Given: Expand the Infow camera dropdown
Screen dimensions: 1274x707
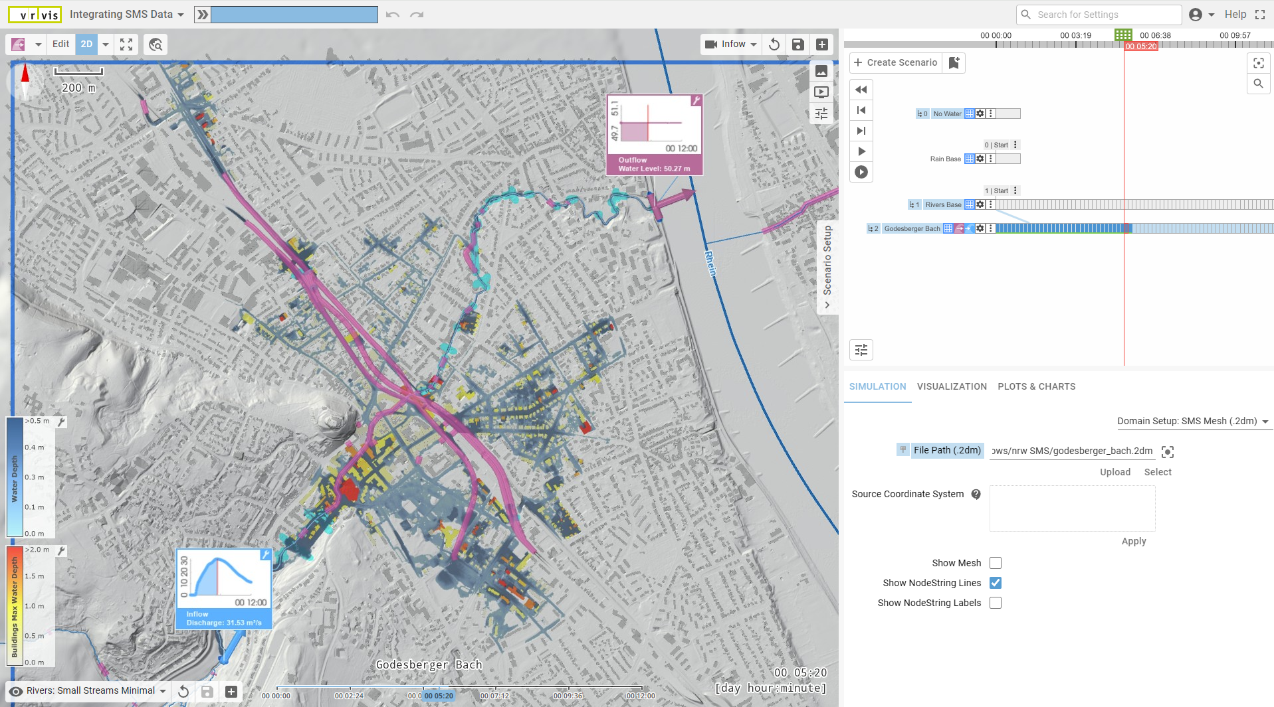Looking at the screenshot, I should click(754, 44).
